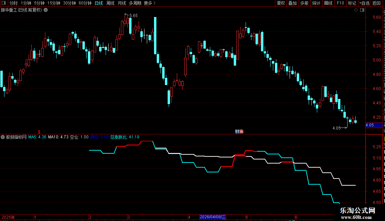385x221 pixels.
Task: Open the 多股 multi-stock view
Action: (x=305, y=3)
